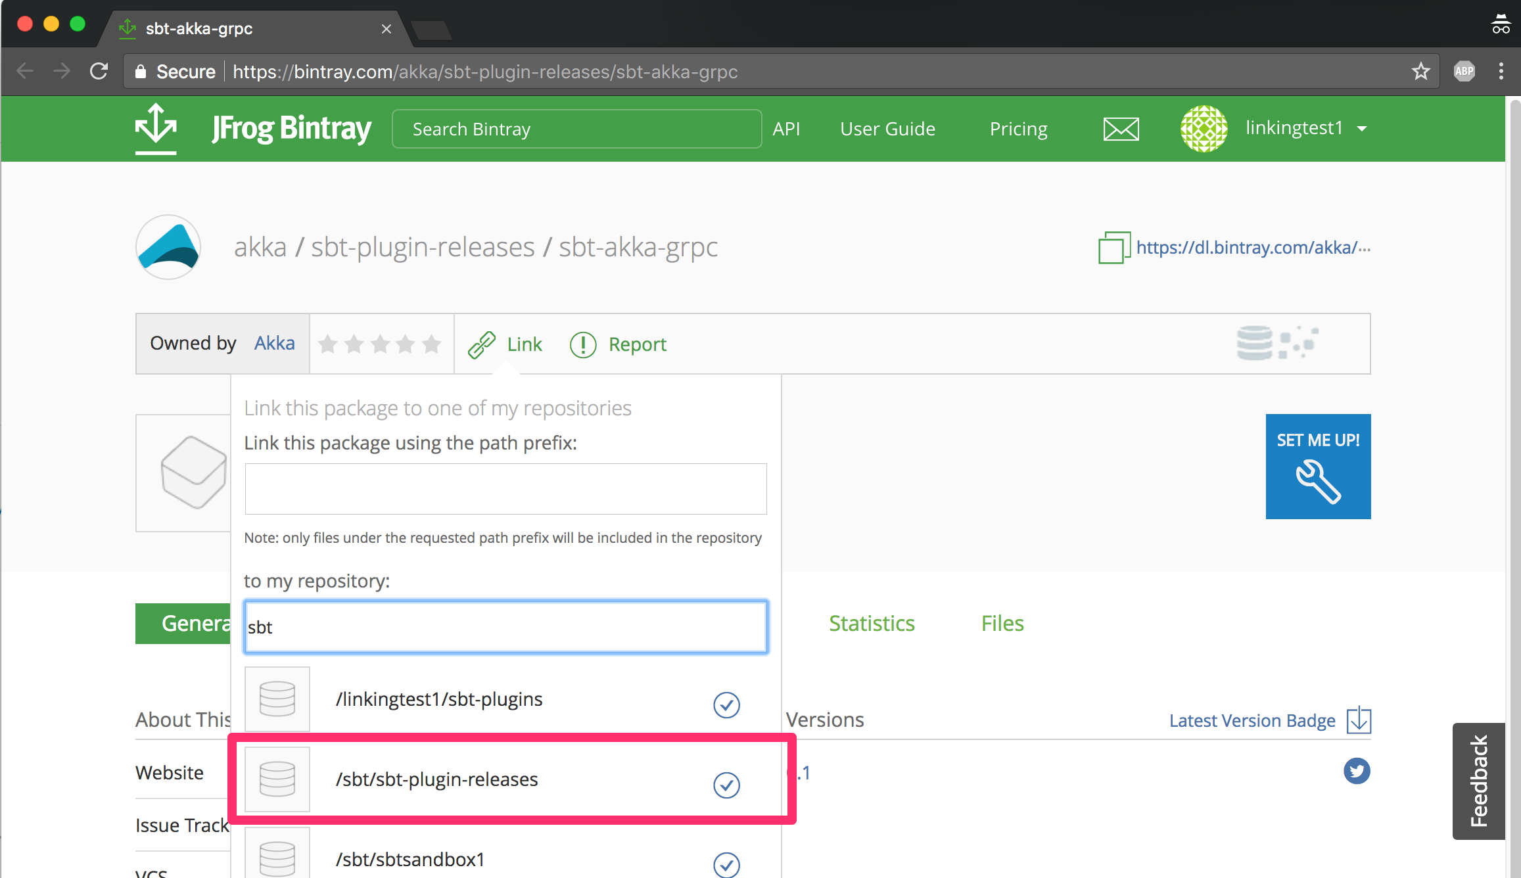
Task: Click the Report icon for package
Action: tap(582, 343)
